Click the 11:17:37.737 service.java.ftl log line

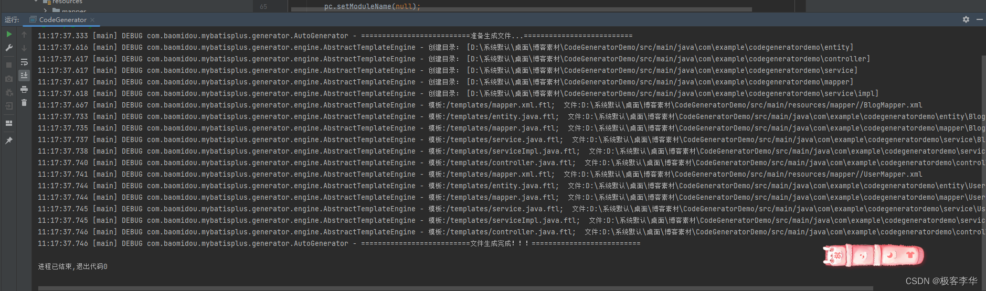511,139
